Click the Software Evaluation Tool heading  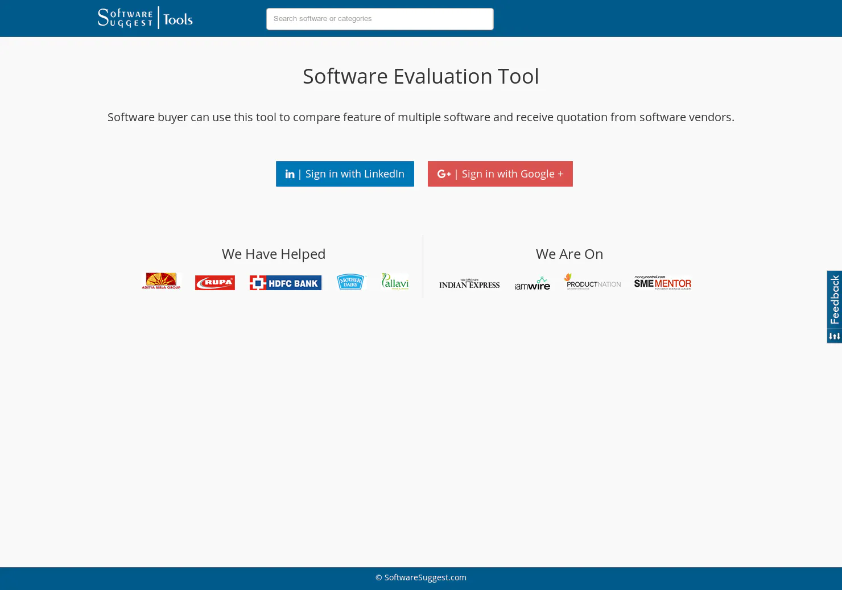(x=421, y=76)
